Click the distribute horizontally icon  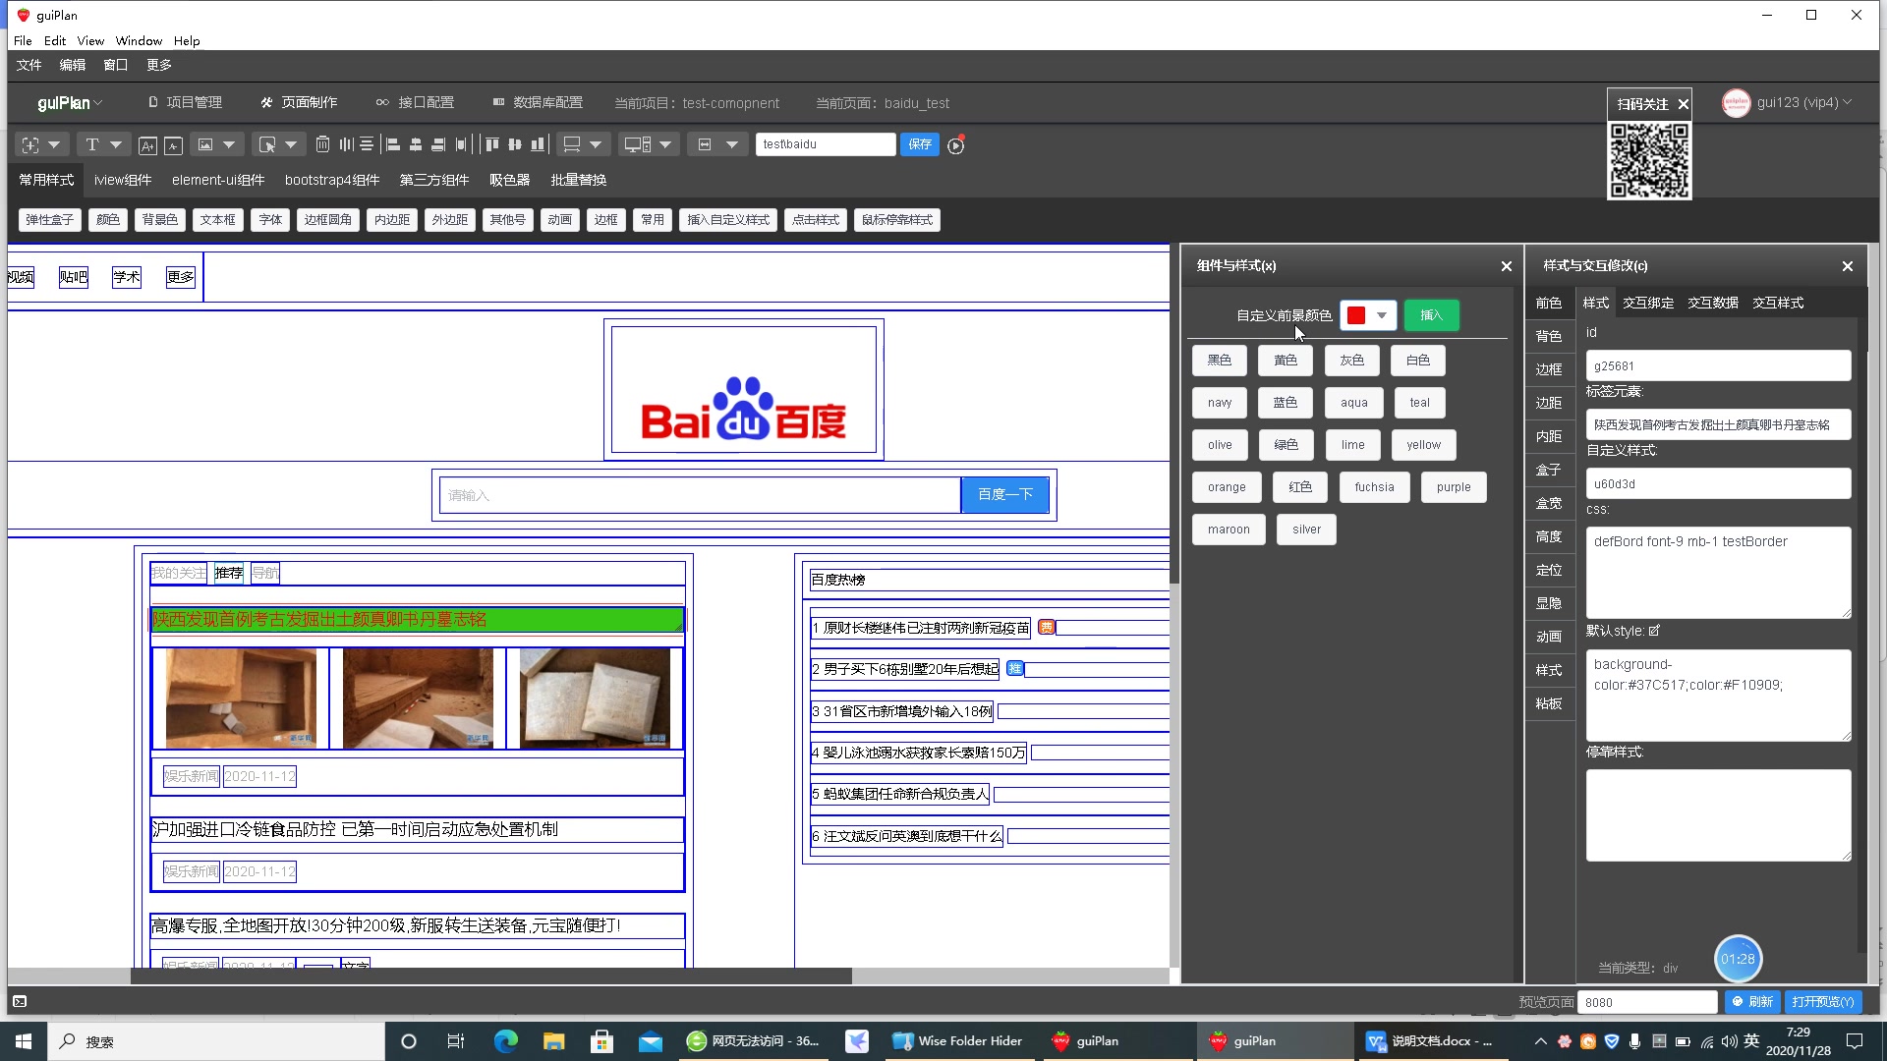point(346,144)
